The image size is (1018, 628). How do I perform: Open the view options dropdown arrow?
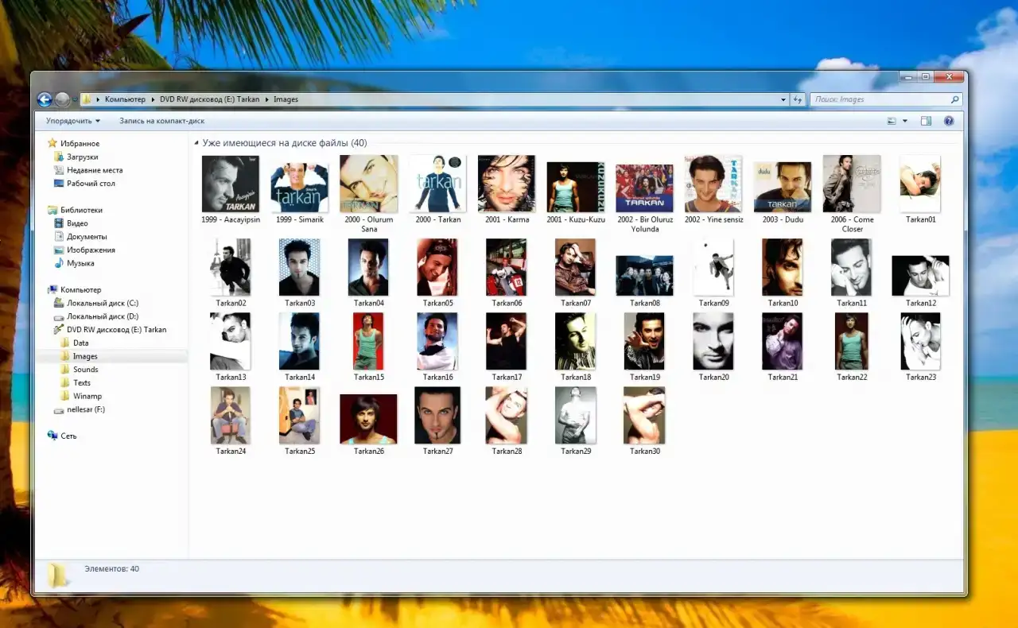click(905, 121)
